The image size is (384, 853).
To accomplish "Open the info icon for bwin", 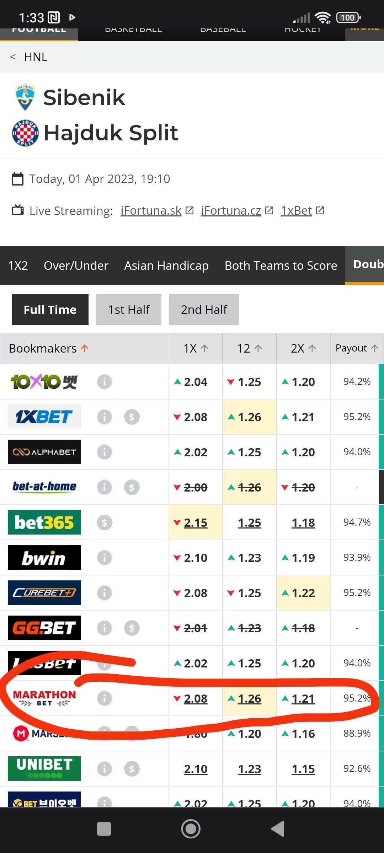I will click(x=104, y=558).
